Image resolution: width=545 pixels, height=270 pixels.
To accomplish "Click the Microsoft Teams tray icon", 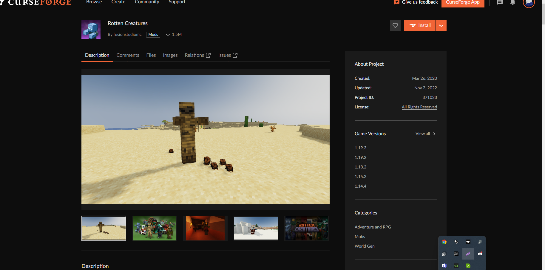I will click(x=444, y=266).
